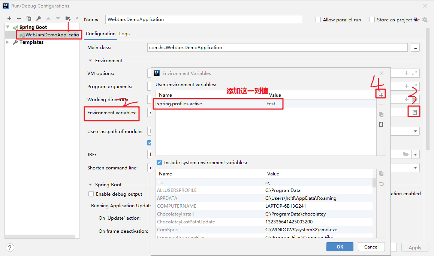Select ALLUSERSPROFILE system variable row
The height and width of the screenshot is (256, 434).
click(264, 190)
